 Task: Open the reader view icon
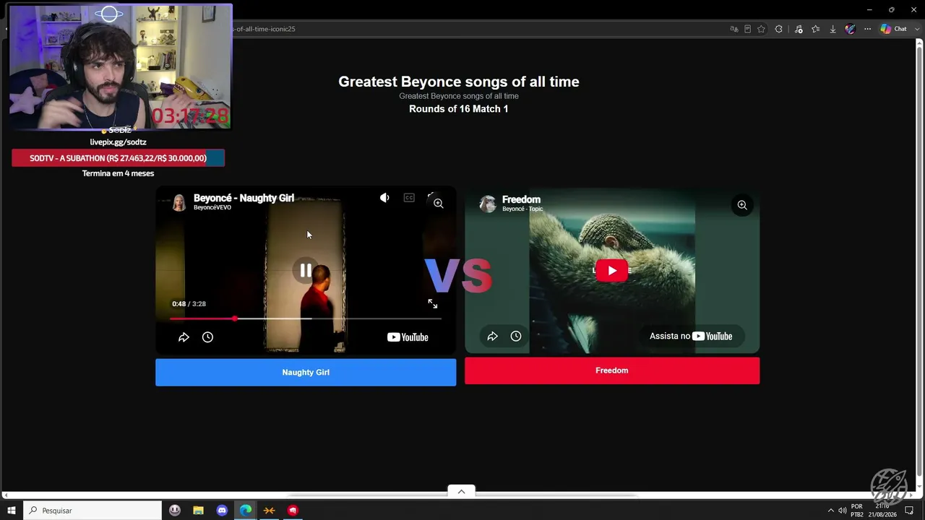(747, 29)
